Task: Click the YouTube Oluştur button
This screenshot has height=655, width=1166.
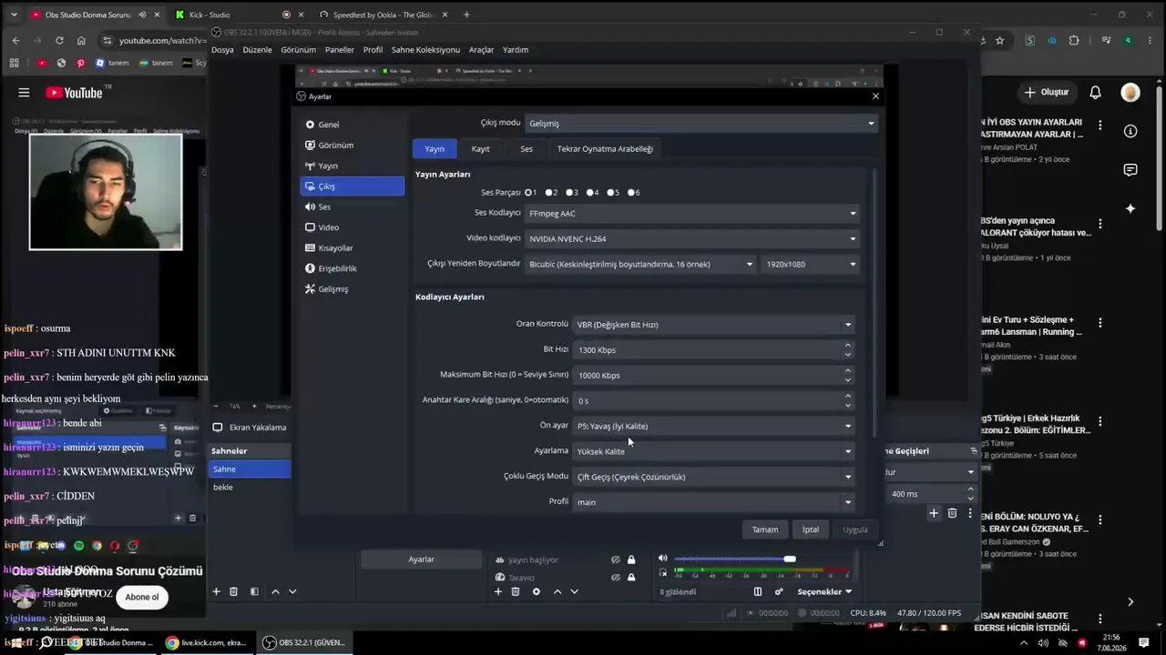Action: 1046,92
